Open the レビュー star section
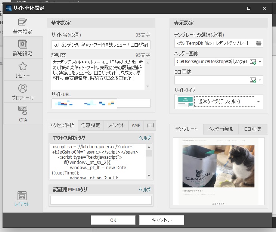The width and height of the screenshot is (276, 232). [x=23, y=69]
